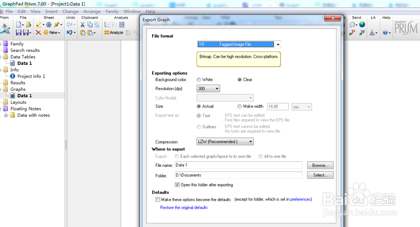Click the scissors Cut icon
Screen dimensions: 420x227
pyautogui.click(x=82, y=25)
